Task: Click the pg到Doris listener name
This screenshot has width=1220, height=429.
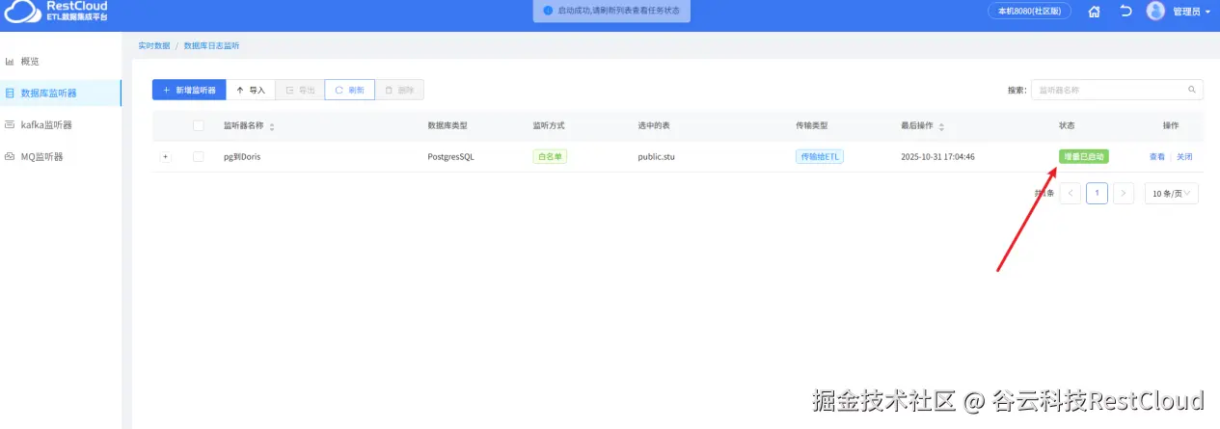Action: click(x=242, y=156)
